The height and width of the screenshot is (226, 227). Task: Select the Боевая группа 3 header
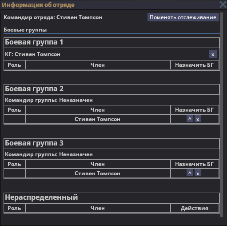tap(112, 144)
